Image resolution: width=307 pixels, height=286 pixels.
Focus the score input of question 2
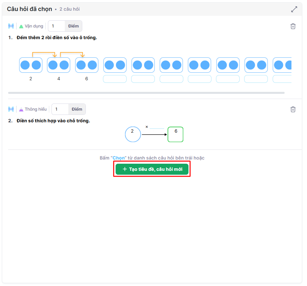tap(60, 109)
